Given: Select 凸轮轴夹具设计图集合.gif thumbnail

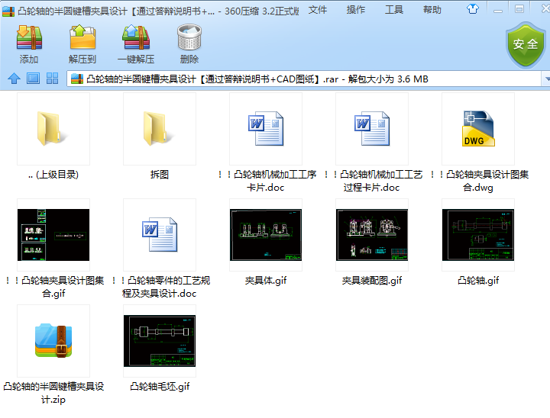Looking at the screenshot, I should [53, 235].
